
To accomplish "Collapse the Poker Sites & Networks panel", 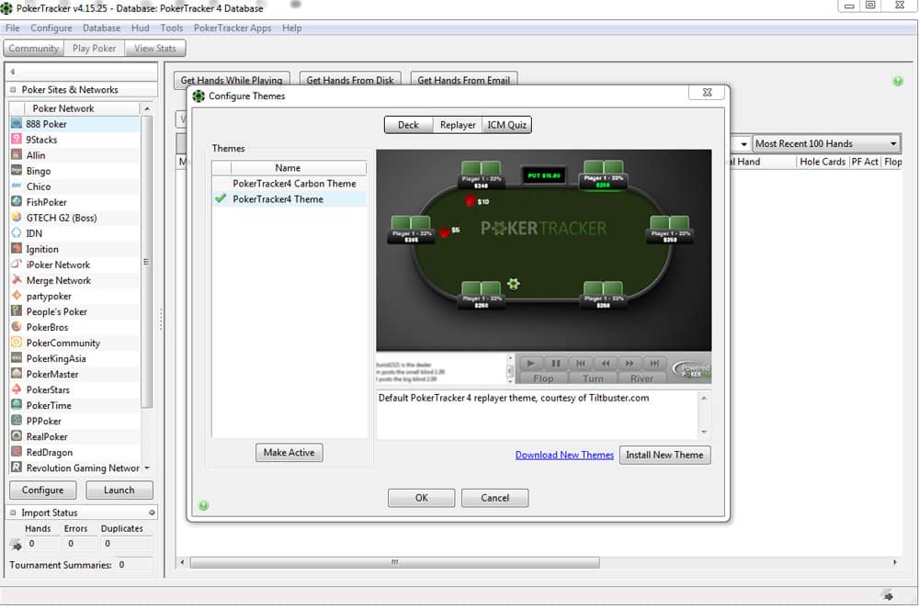I will [x=13, y=90].
